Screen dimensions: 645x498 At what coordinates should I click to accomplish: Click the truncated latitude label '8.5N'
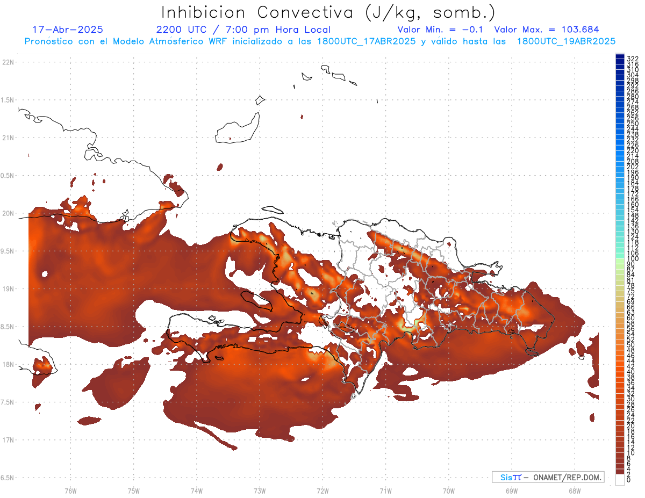click(x=8, y=327)
